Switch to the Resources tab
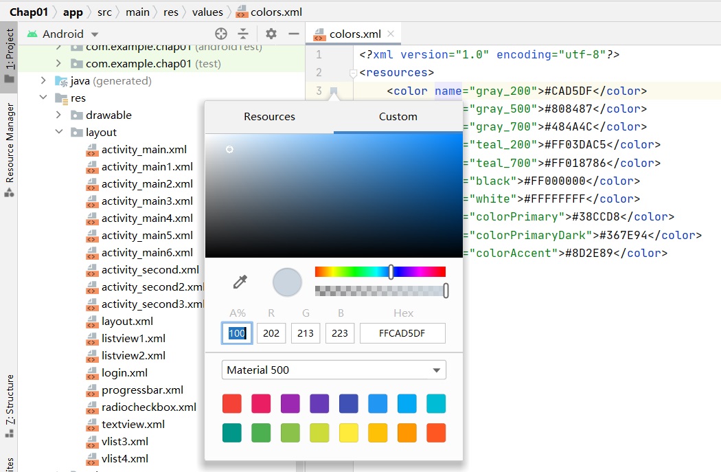This screenshot has height=472, width=721. (x=269, y=117)
